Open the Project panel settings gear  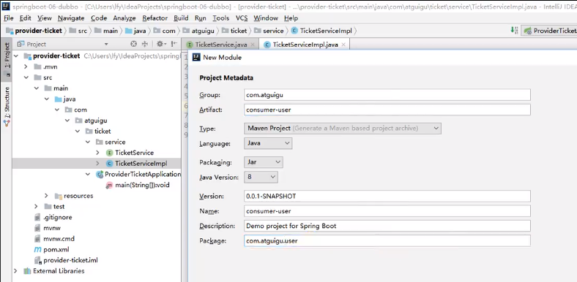(x=160, y=44)
